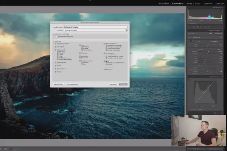Viewport: 227px width, 151px height.
Task: Toggle shadow clipping triangle in histogram
Action: coord(189,10)
